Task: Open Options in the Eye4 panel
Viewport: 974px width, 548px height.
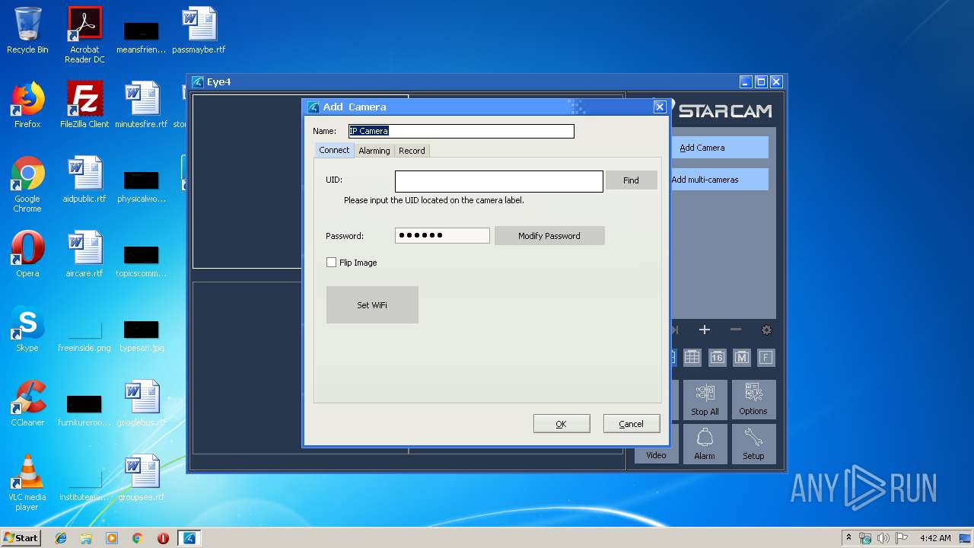Action: tap(753, 400)
